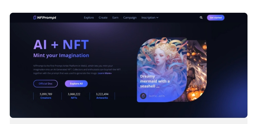Click the Creators stat label
The width and height of the screenshot is (257, 124).
coord(46,98)
